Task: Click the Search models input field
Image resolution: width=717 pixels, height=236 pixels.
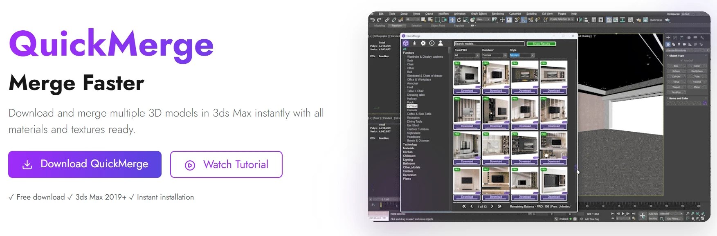Action: (489, 44)
